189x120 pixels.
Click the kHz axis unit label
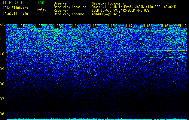tap(3, 24)
